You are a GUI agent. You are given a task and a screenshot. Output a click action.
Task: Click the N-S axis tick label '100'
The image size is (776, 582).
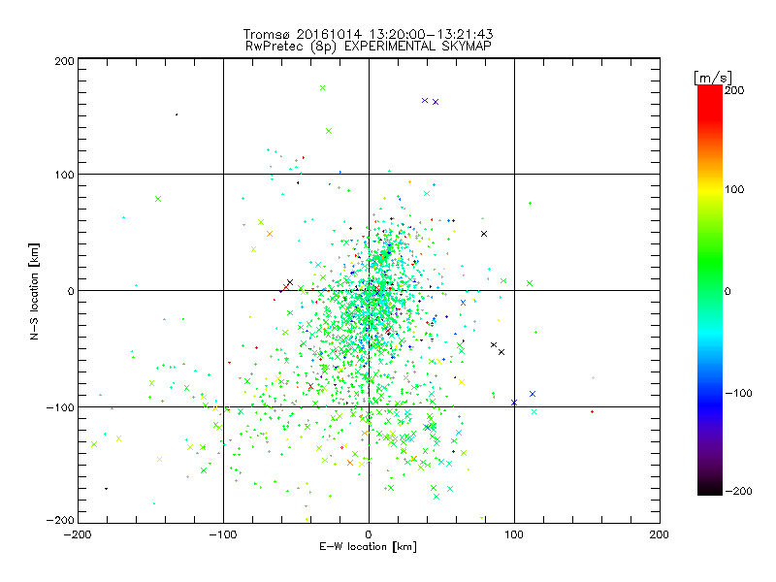pos(65,176)
